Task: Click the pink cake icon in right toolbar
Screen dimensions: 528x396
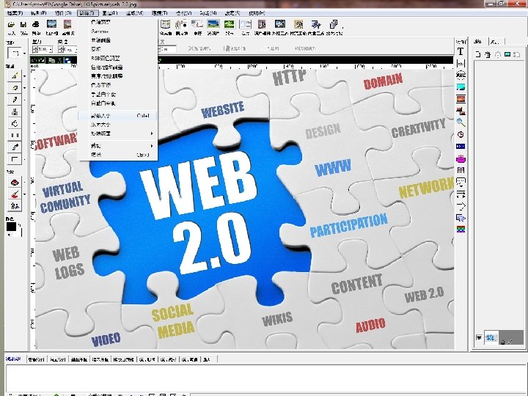Action: pos(461,158)
